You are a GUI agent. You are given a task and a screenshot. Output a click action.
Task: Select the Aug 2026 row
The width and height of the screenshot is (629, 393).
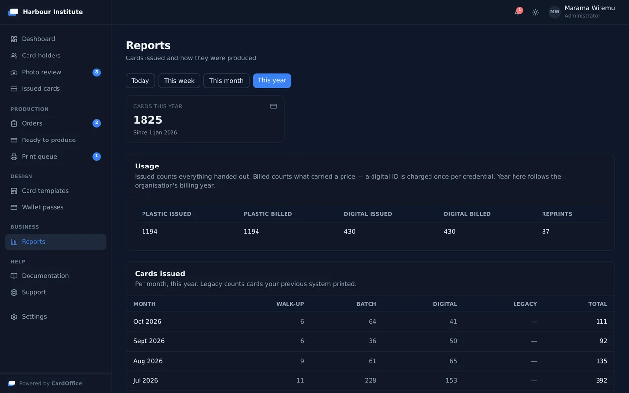click(370, 361)
